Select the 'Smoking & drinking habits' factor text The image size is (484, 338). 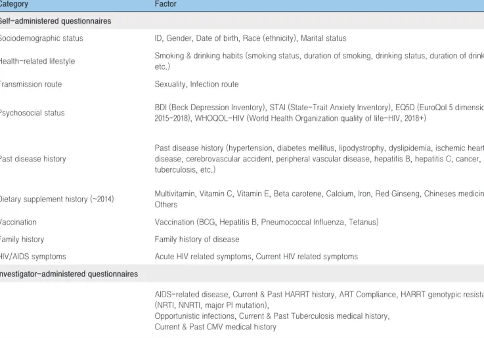coord(319,56)
